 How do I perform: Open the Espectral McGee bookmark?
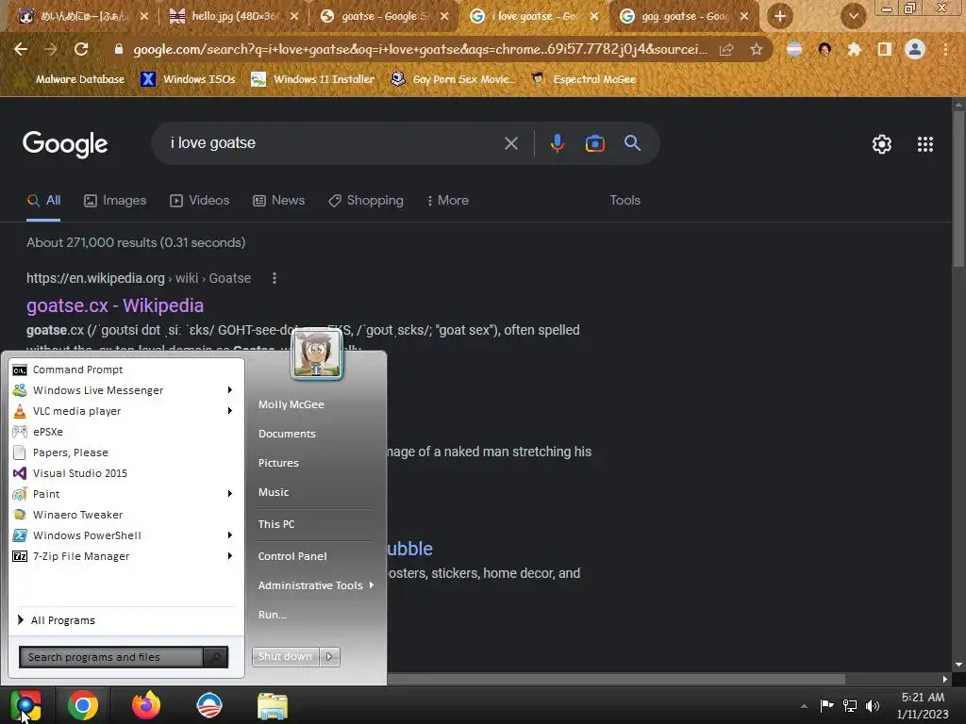pyautogui.click(x=583, y=79)
